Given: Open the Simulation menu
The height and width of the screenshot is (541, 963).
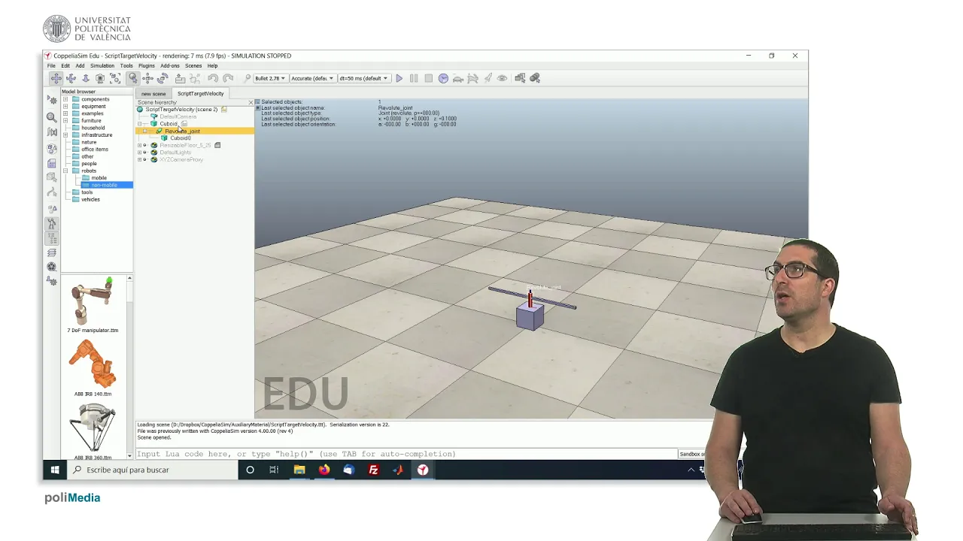Looking at the screenshot, I should (x=102, y=66).
